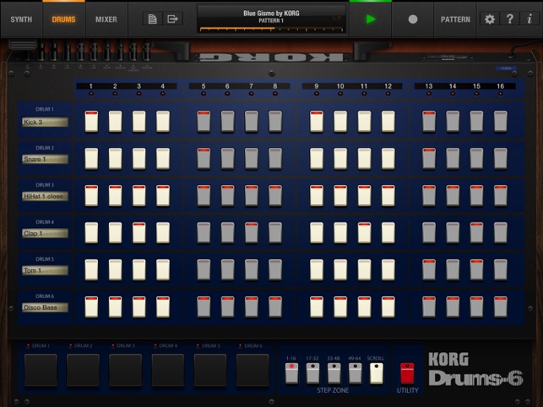Tap the DRUM 4 trigger pad

168,370
